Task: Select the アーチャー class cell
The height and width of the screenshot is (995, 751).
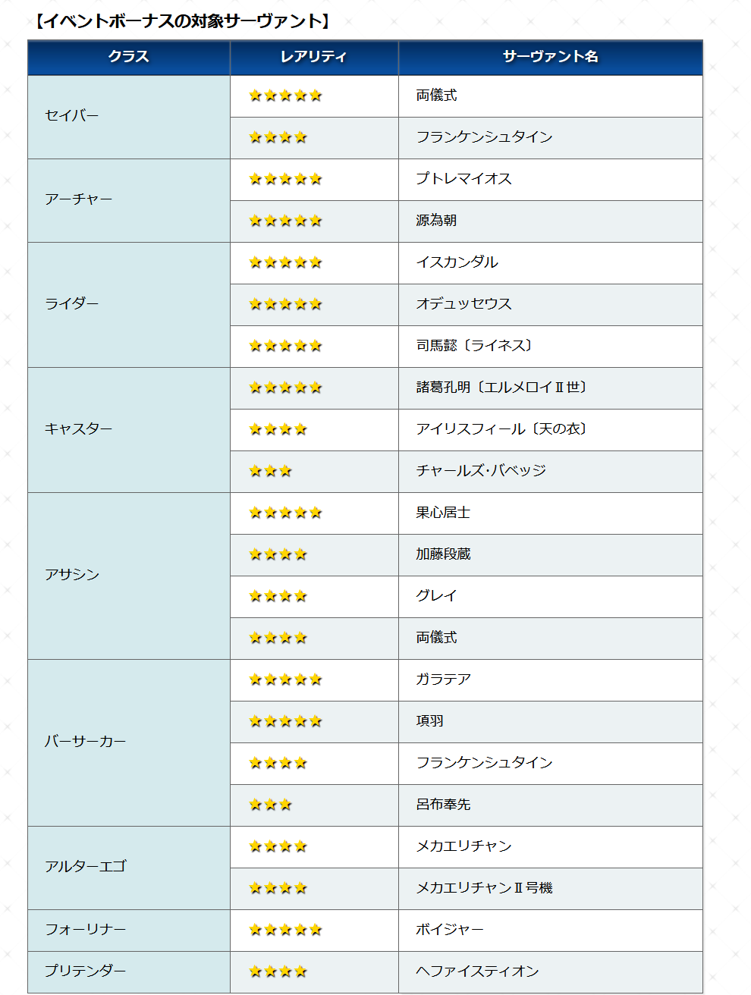Action: coord(129,200)
